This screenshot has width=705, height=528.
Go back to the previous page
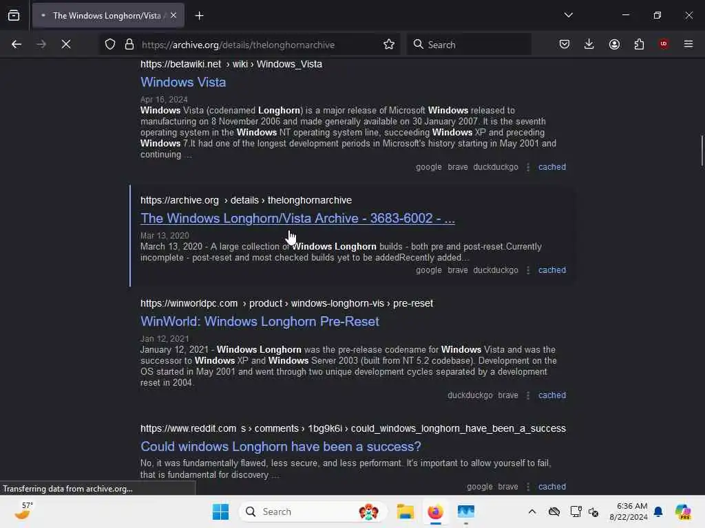17,45
